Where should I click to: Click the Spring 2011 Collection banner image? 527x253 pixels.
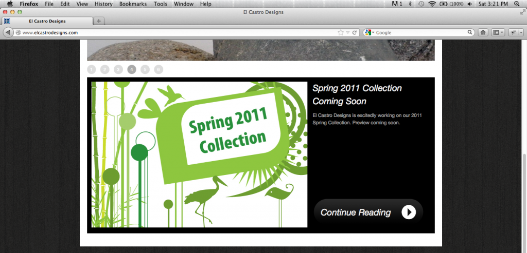[199, 154]
